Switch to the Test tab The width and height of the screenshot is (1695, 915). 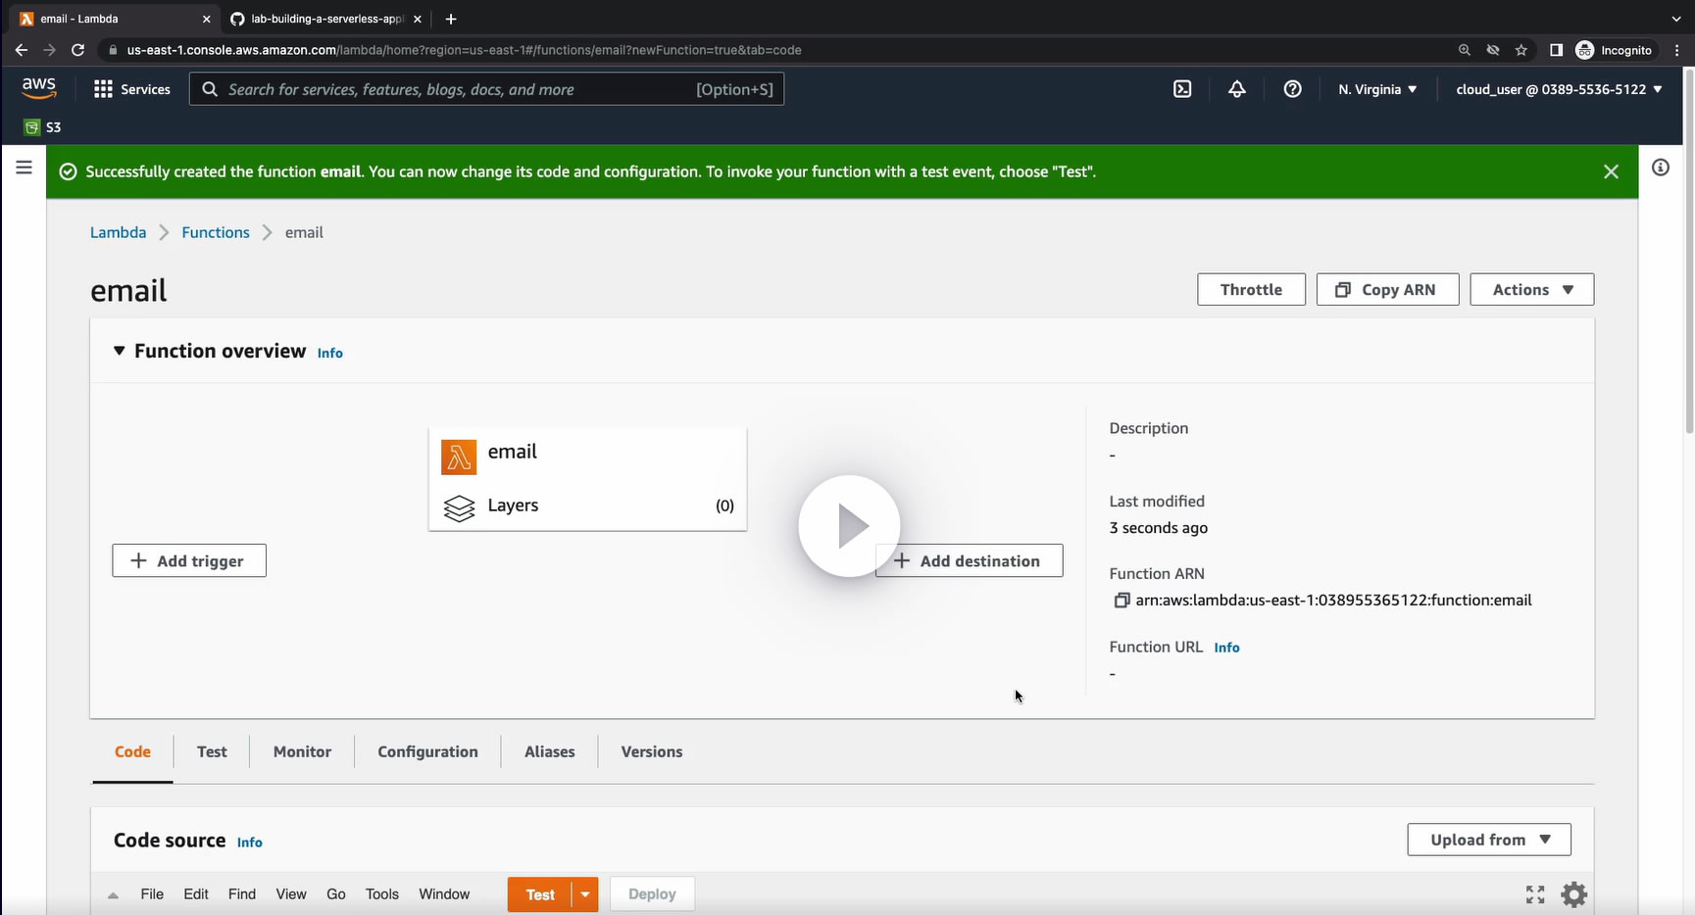212,752
